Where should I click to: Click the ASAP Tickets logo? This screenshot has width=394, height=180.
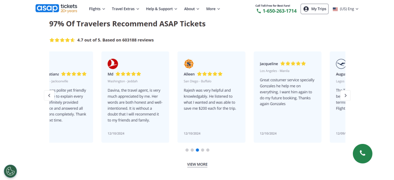tap(56, 8)
